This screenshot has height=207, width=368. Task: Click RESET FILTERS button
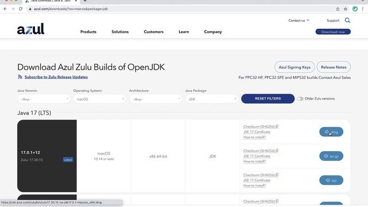(268, 98)
